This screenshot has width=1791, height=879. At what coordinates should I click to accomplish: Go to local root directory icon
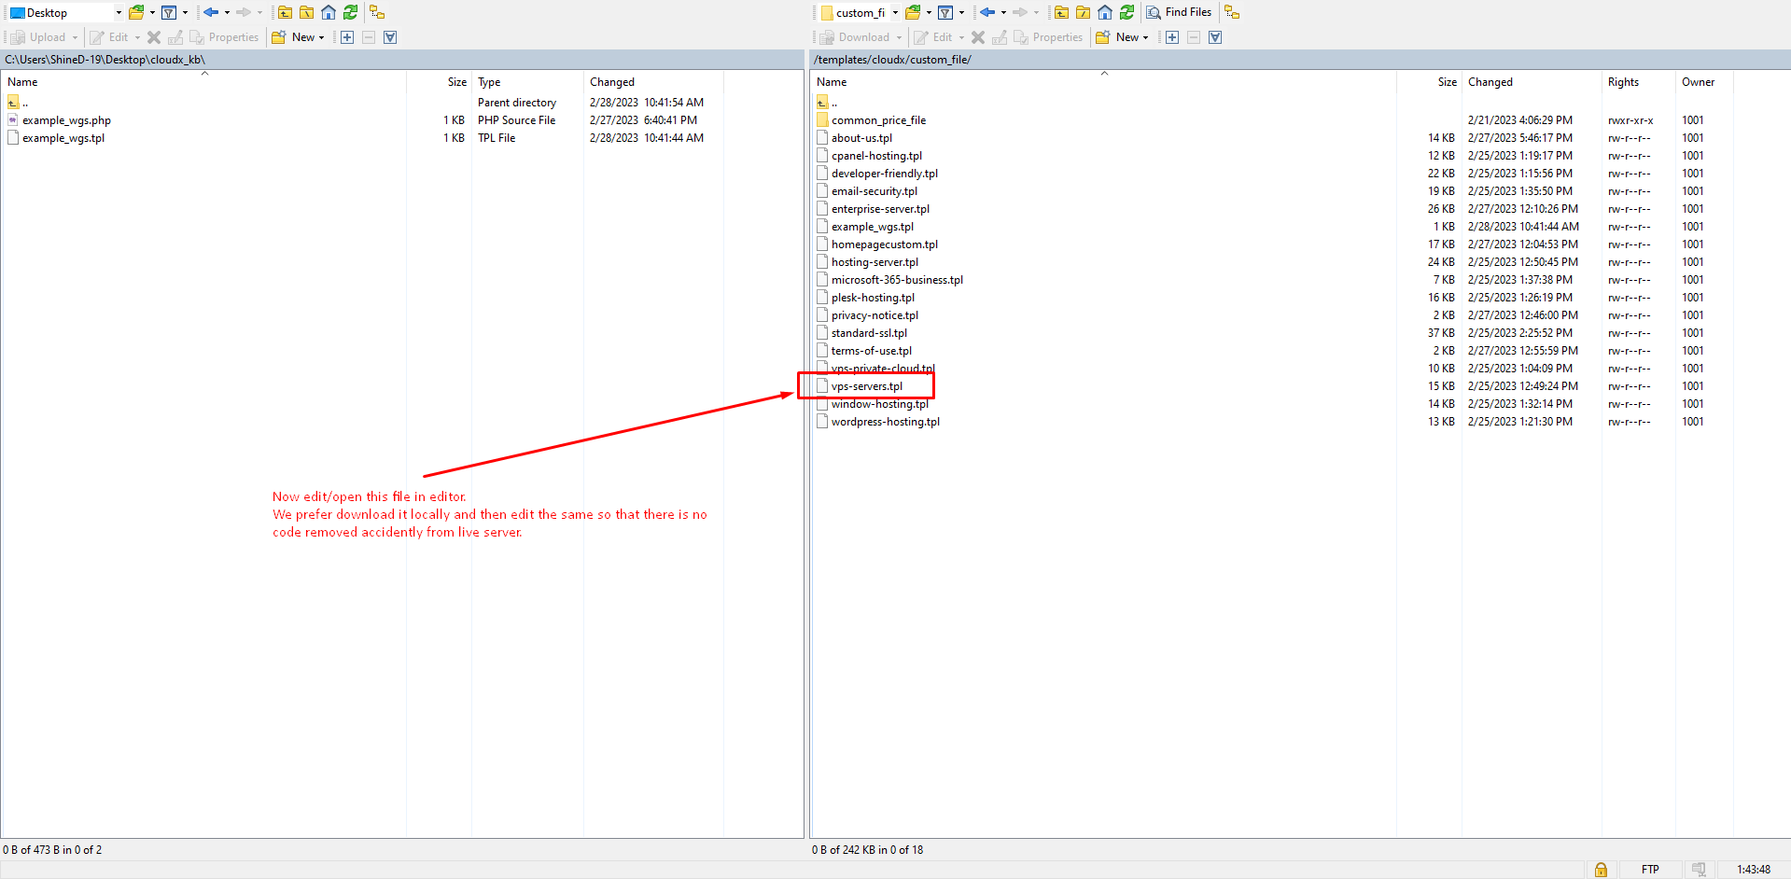pos(306,12)
